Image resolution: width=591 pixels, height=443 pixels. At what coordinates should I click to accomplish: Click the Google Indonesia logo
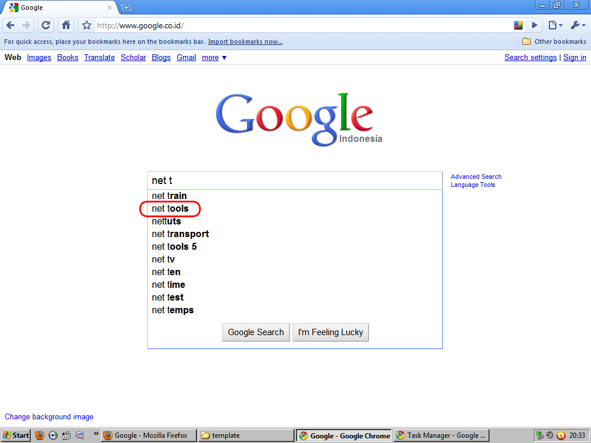pyautogui.click(x=298, y=120)
